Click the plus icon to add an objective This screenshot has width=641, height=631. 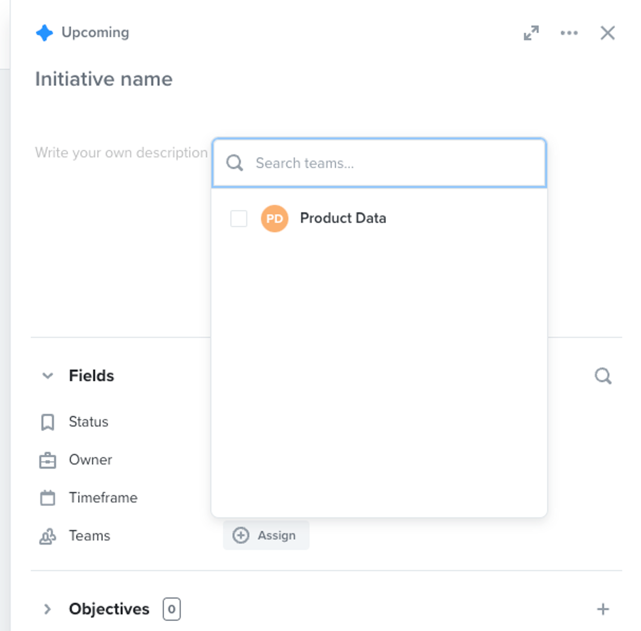pyautogui.click(x=604, y=609)
